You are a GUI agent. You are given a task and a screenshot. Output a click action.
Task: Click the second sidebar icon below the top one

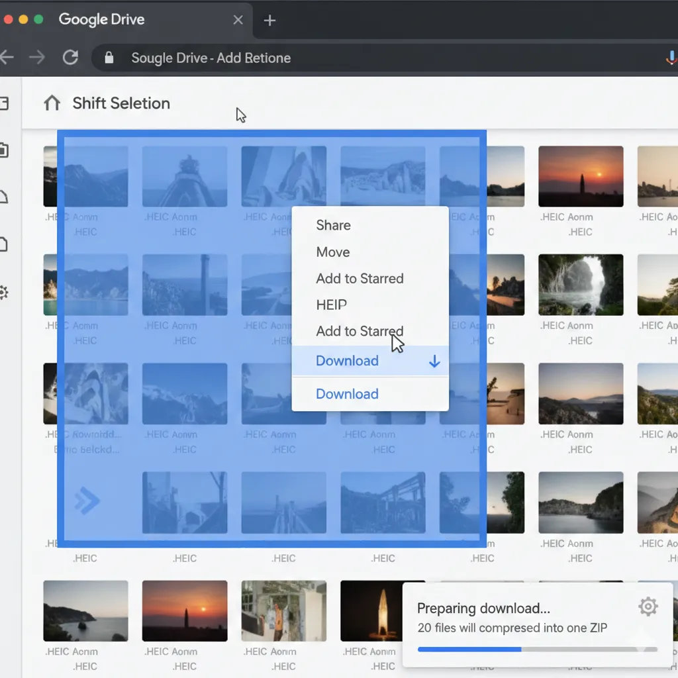click(3, 150)
